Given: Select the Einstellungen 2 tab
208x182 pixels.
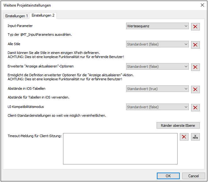Looking at the screenshot, I should click(x=43, y=16).
